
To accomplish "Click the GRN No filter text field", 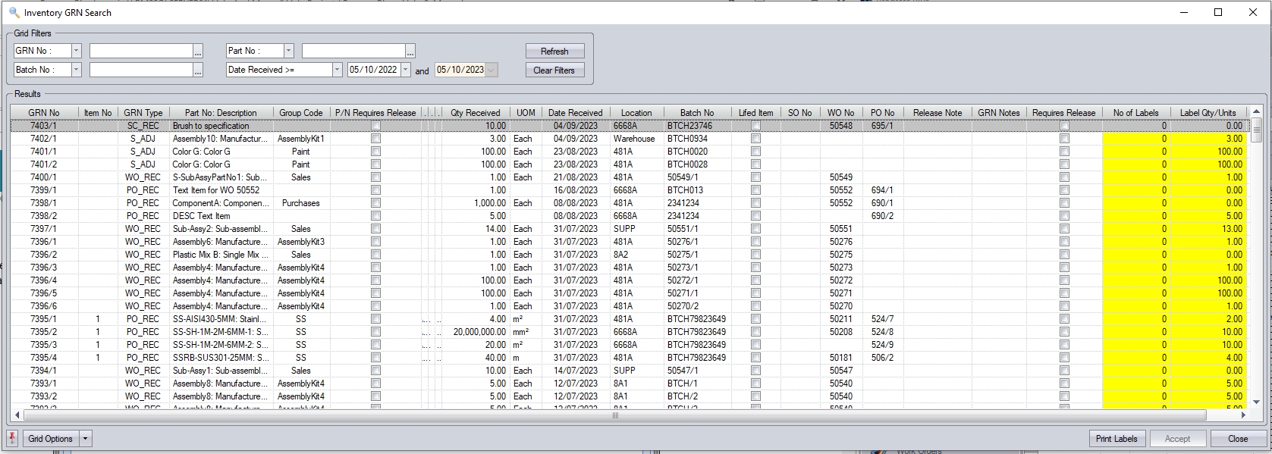I will point(141,51).
